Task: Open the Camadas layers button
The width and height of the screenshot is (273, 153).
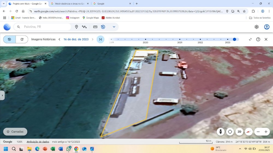Action: coord(15,132)
